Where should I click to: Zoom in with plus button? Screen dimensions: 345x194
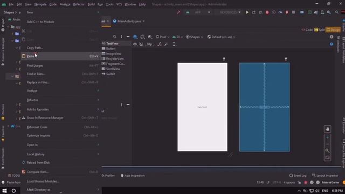click(x=327, y=138)
